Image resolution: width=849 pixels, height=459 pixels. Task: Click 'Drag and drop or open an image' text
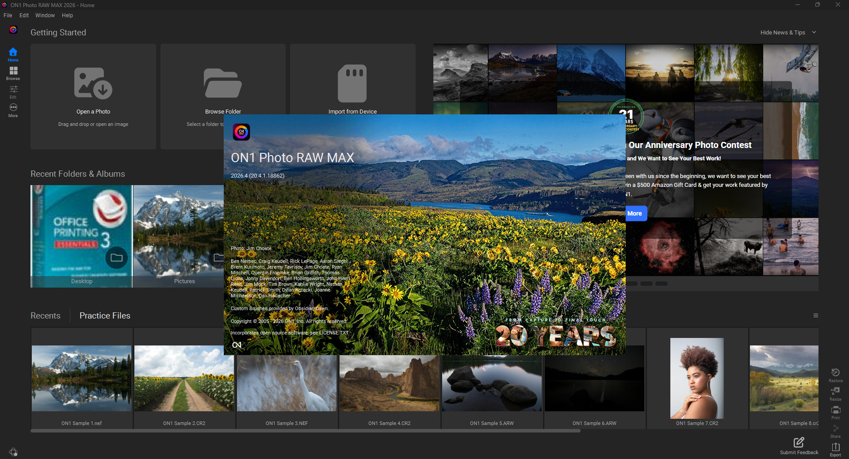(x=93, y=124)
